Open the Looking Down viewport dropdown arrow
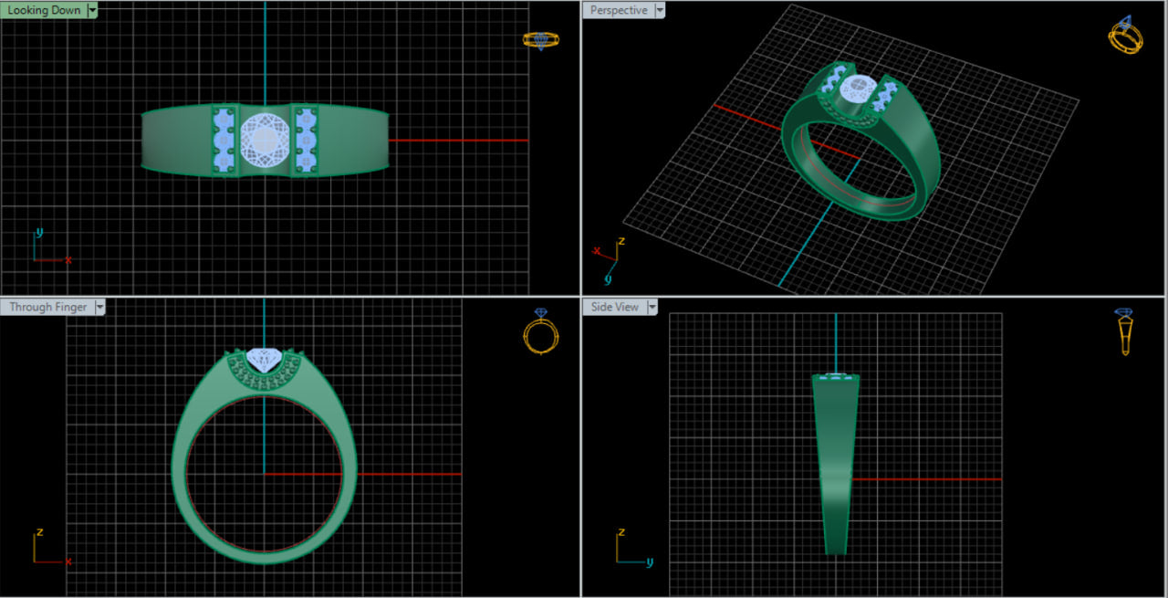This screenshot has width=1168, height=598. click(92, 11)
